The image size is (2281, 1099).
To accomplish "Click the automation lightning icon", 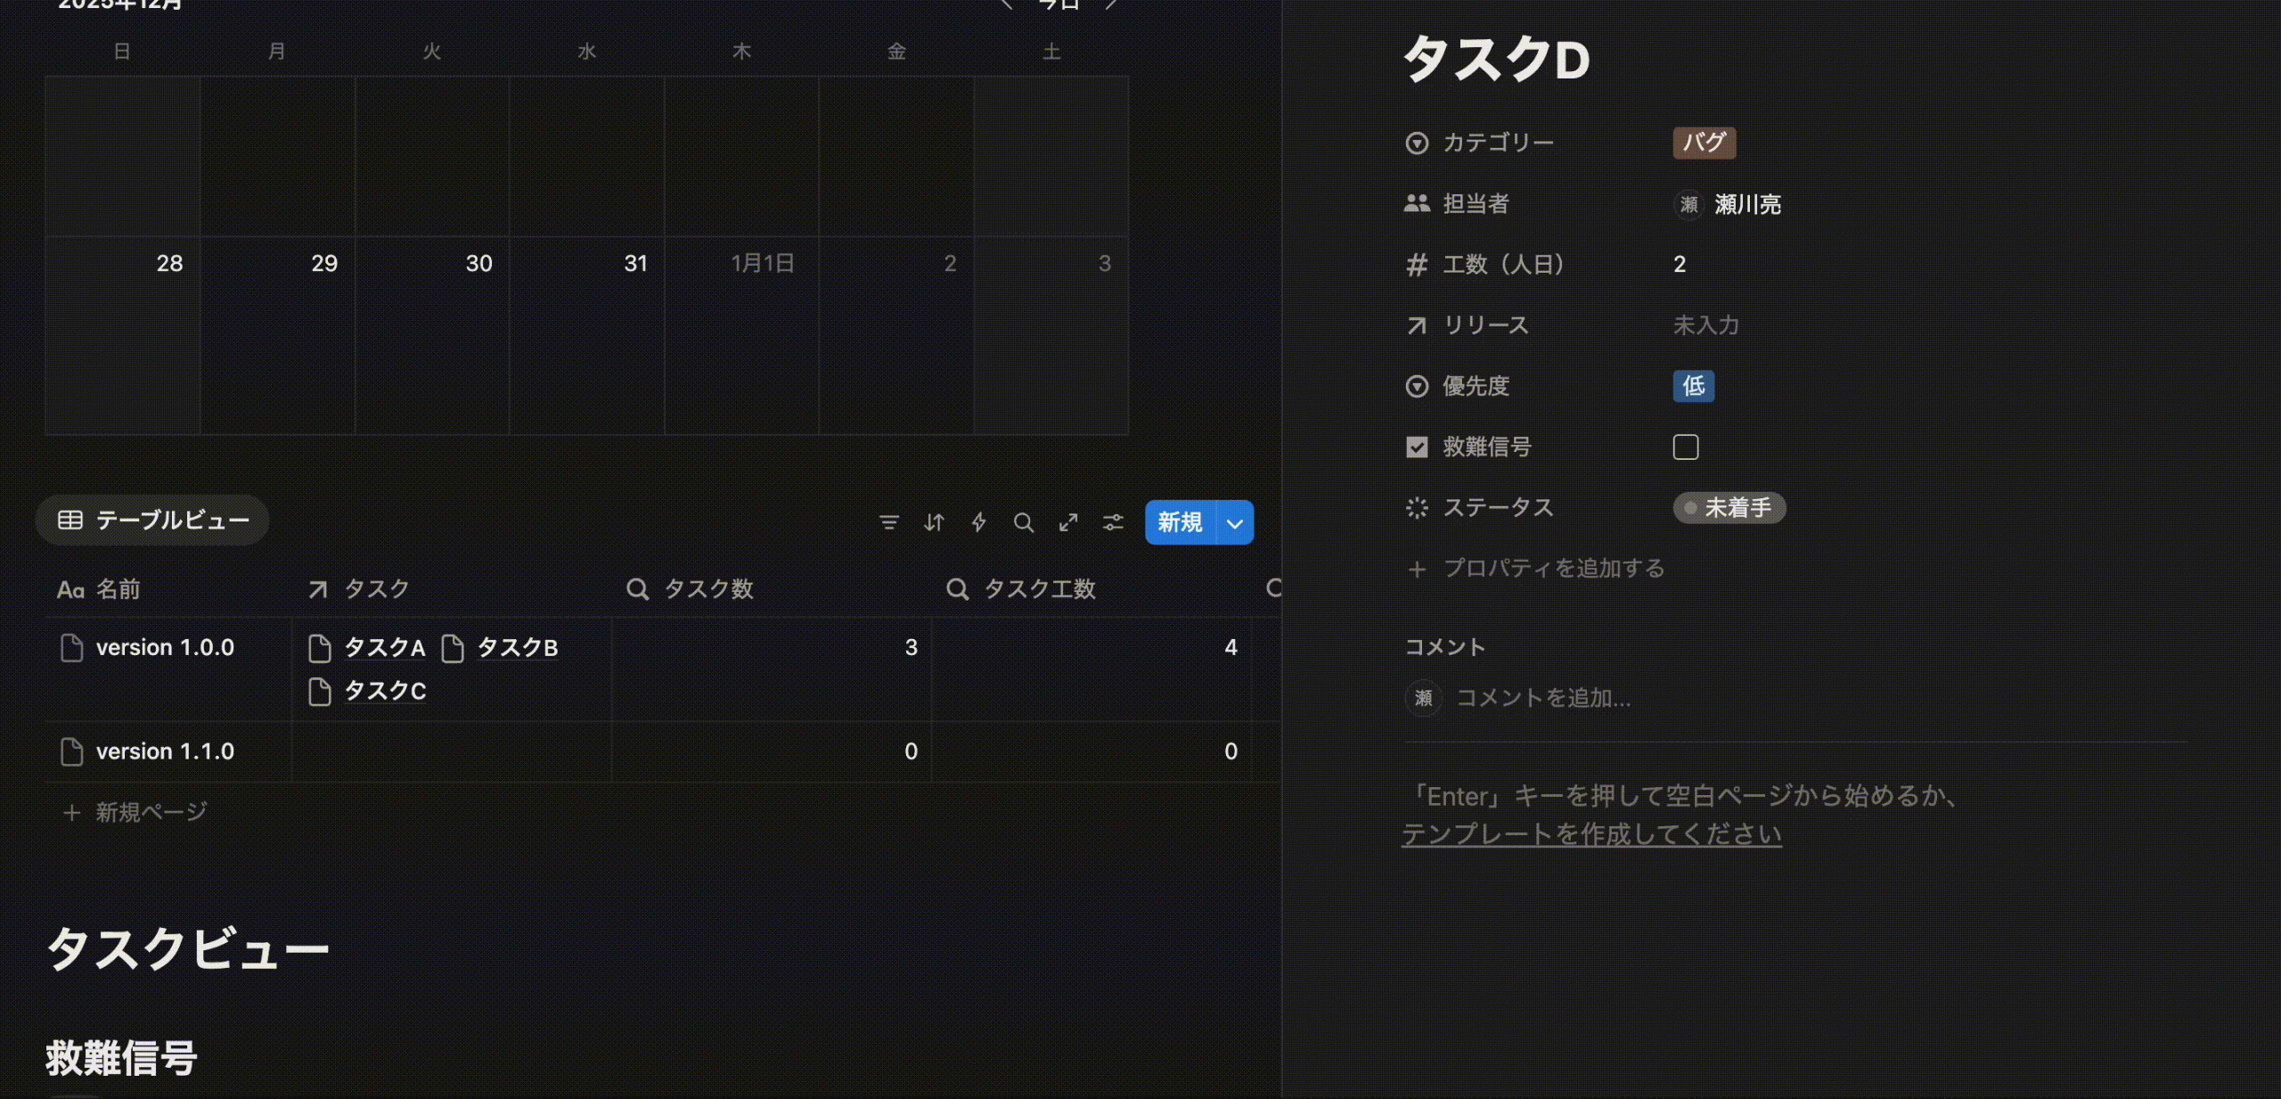I will tap(978, 523).
